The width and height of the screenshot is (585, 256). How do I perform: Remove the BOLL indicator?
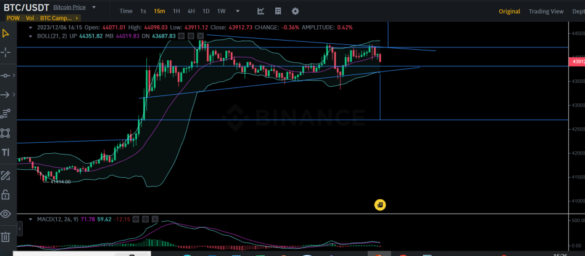(201, 36)
